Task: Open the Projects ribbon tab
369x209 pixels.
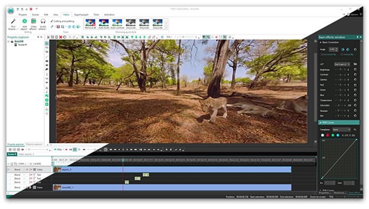Action: click(23, 15)
